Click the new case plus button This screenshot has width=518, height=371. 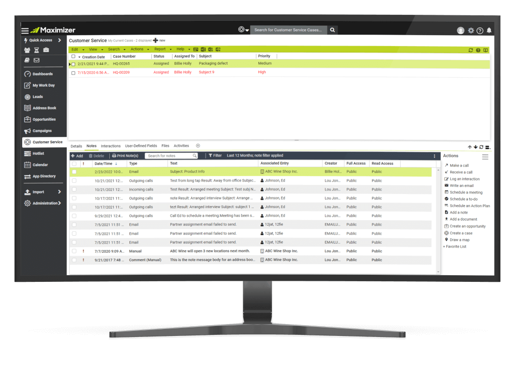tap(159, 41)
